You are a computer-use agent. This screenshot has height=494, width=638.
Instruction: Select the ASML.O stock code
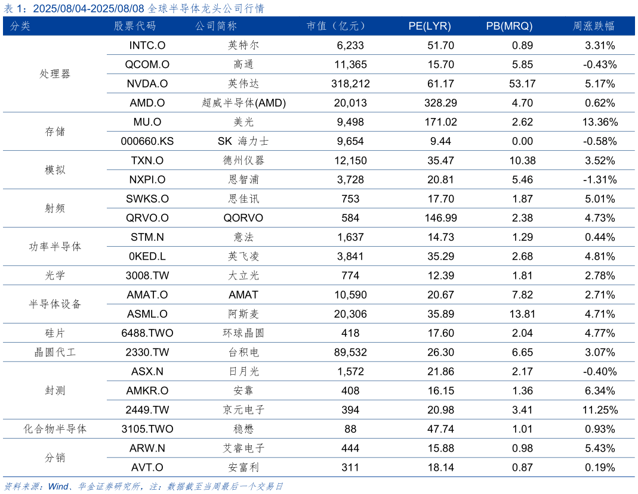(x=147, y=313)
